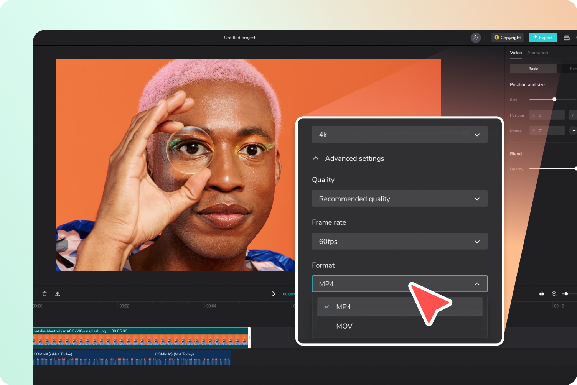Screen dimensions: 577x385
Task: Click the Position X input field
Action: (547, 115)
